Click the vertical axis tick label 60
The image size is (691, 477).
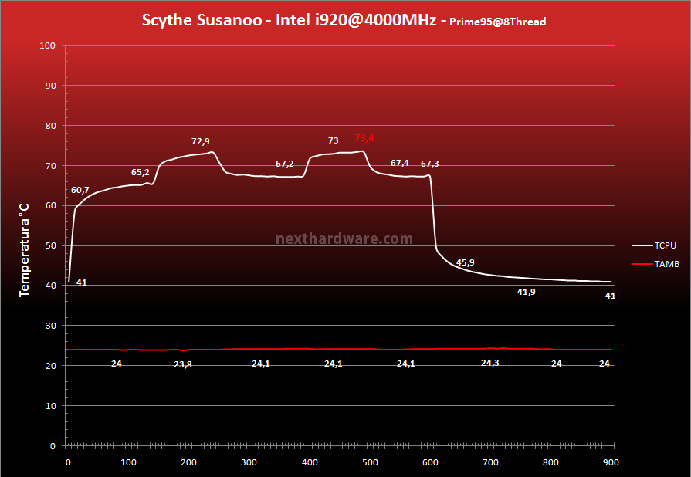coord(51,205)
